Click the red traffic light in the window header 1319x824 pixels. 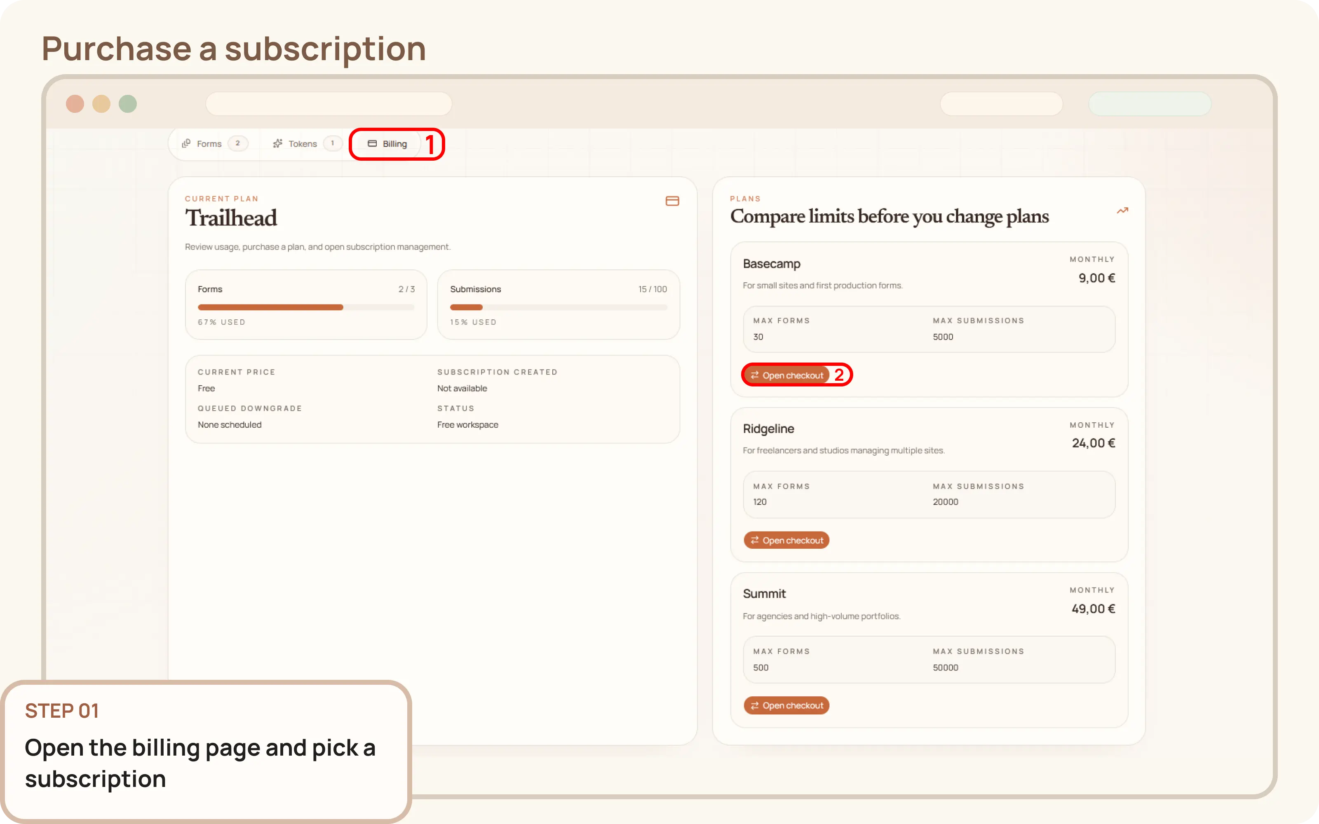75,103
